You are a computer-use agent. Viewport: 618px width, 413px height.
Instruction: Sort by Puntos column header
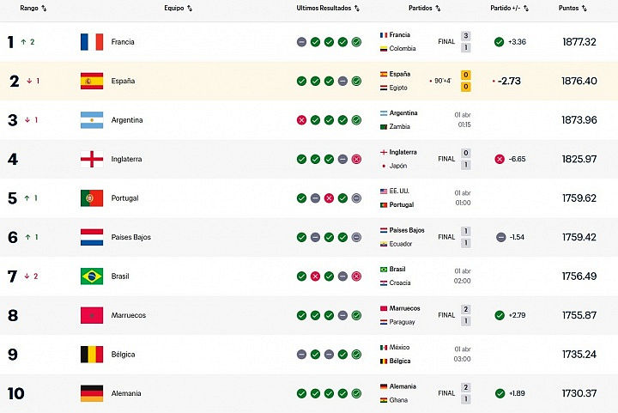(x=573, y=8)
